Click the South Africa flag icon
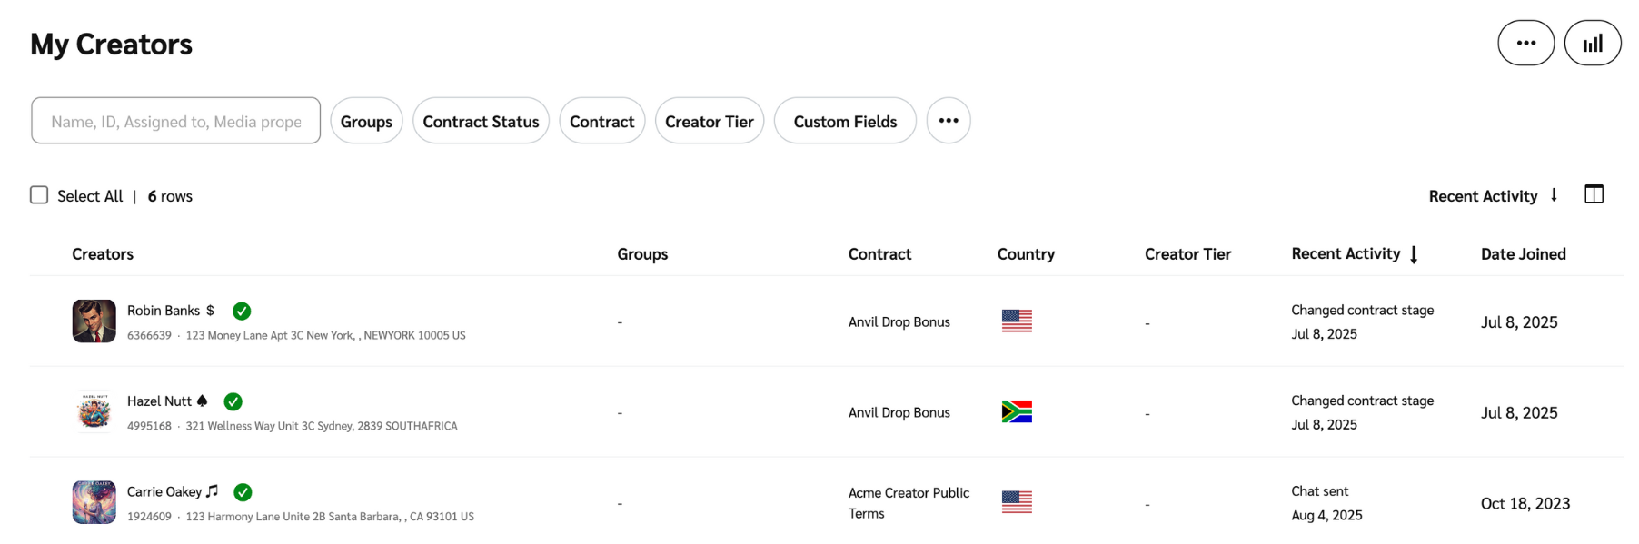The height and width of the screenshot is (544, 1639). tap(1017, 412)
